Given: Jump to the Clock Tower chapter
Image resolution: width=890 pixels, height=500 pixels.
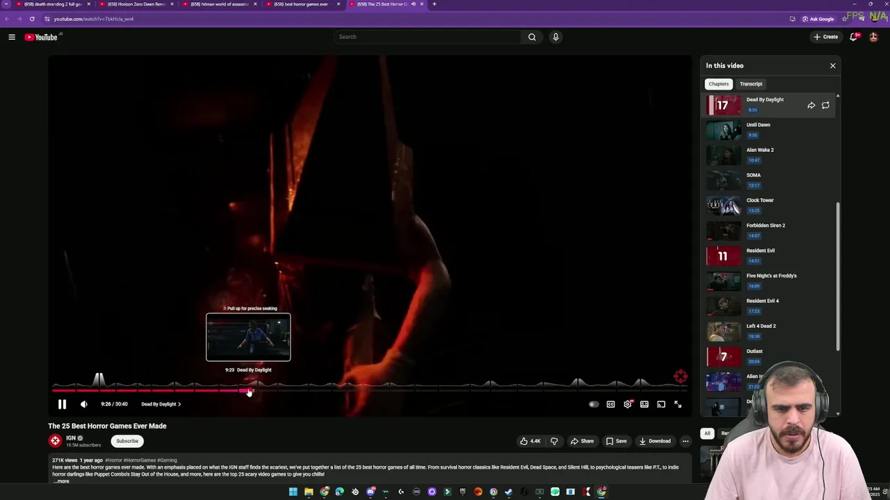Looking at the screenshot, I should (x=771, y=205).
